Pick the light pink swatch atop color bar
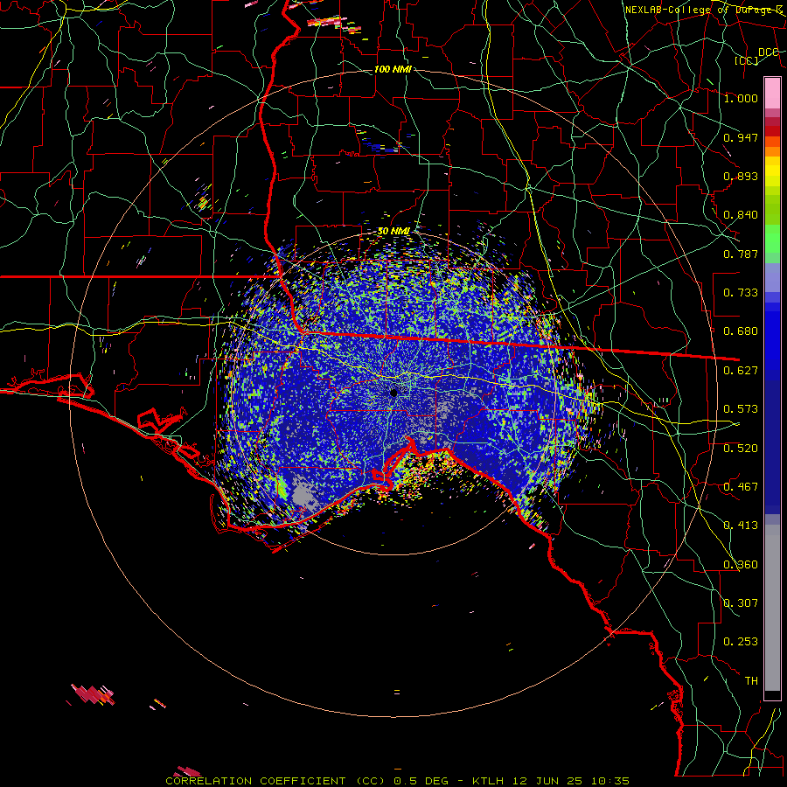Image resolution: width=787 pixels, height=787 pixels. [x=772, y=93]
